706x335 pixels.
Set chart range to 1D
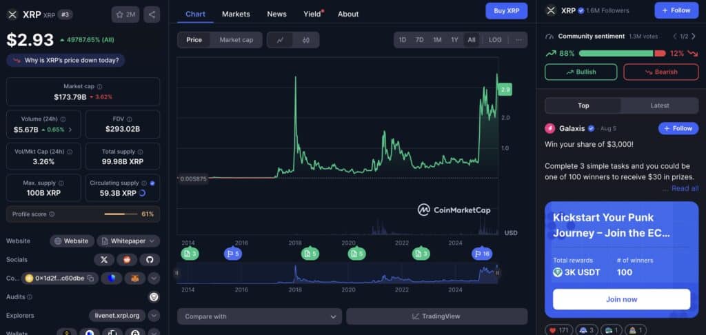coord(402,40)
